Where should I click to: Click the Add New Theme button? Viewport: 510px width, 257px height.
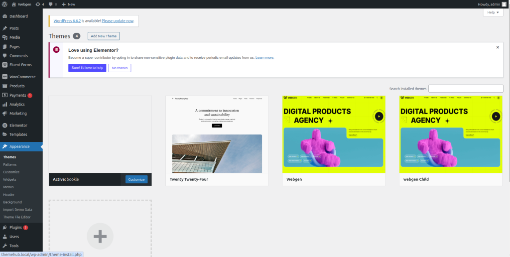click(x=104, y=36)
